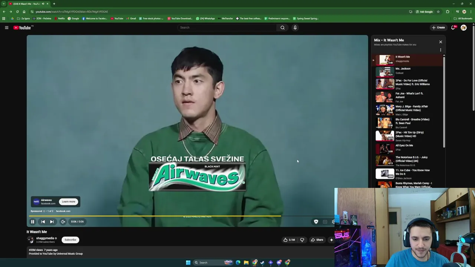Open Chrome extensions puzzle icon
The image size is (475, 267).
[448, 12]
